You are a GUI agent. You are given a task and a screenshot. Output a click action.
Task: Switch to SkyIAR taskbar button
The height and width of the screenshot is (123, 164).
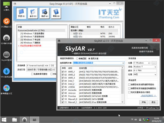click(35, 120)
